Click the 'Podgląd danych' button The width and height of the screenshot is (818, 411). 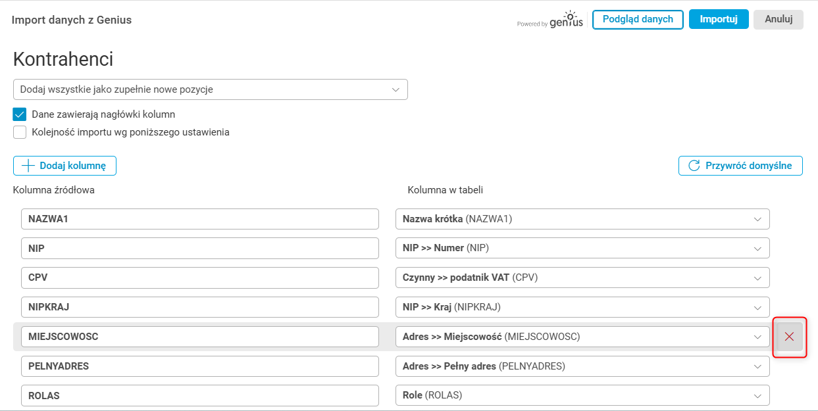coord(638,20)
